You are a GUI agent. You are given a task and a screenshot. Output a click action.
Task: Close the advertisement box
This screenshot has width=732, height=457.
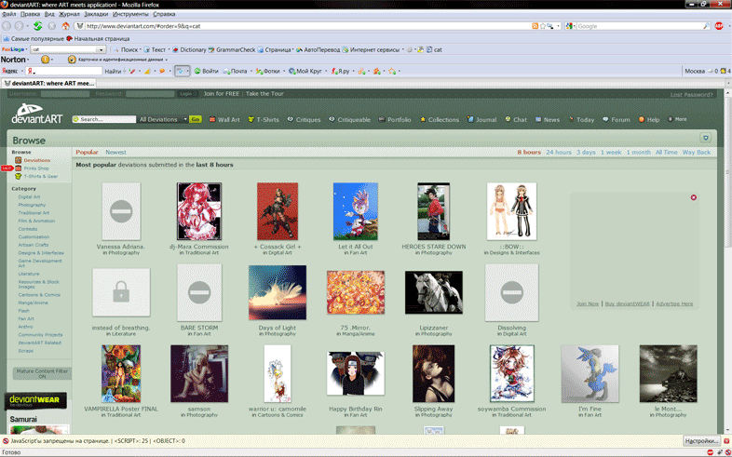pos(693,197)
